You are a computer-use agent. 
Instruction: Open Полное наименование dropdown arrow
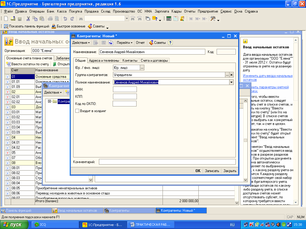(232, 82)
